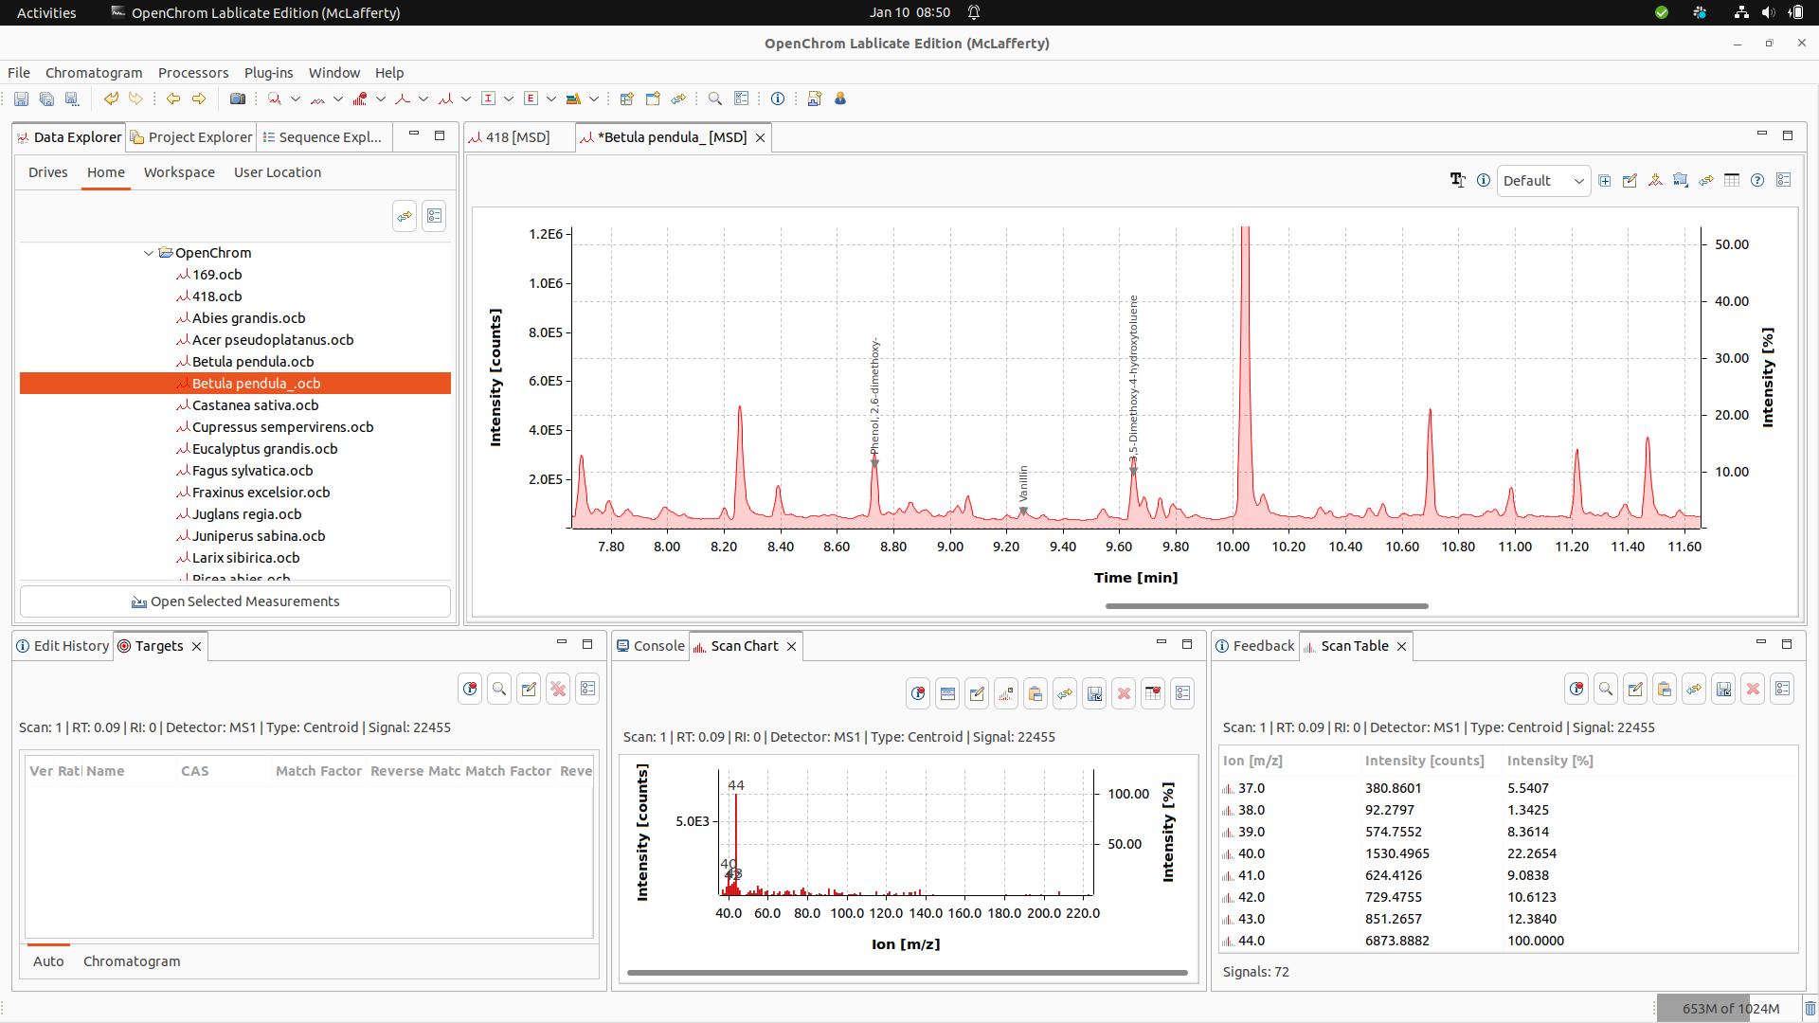Toggle settings icon in Scan Table panel
The image size is (1819, 1023).
1783,689
